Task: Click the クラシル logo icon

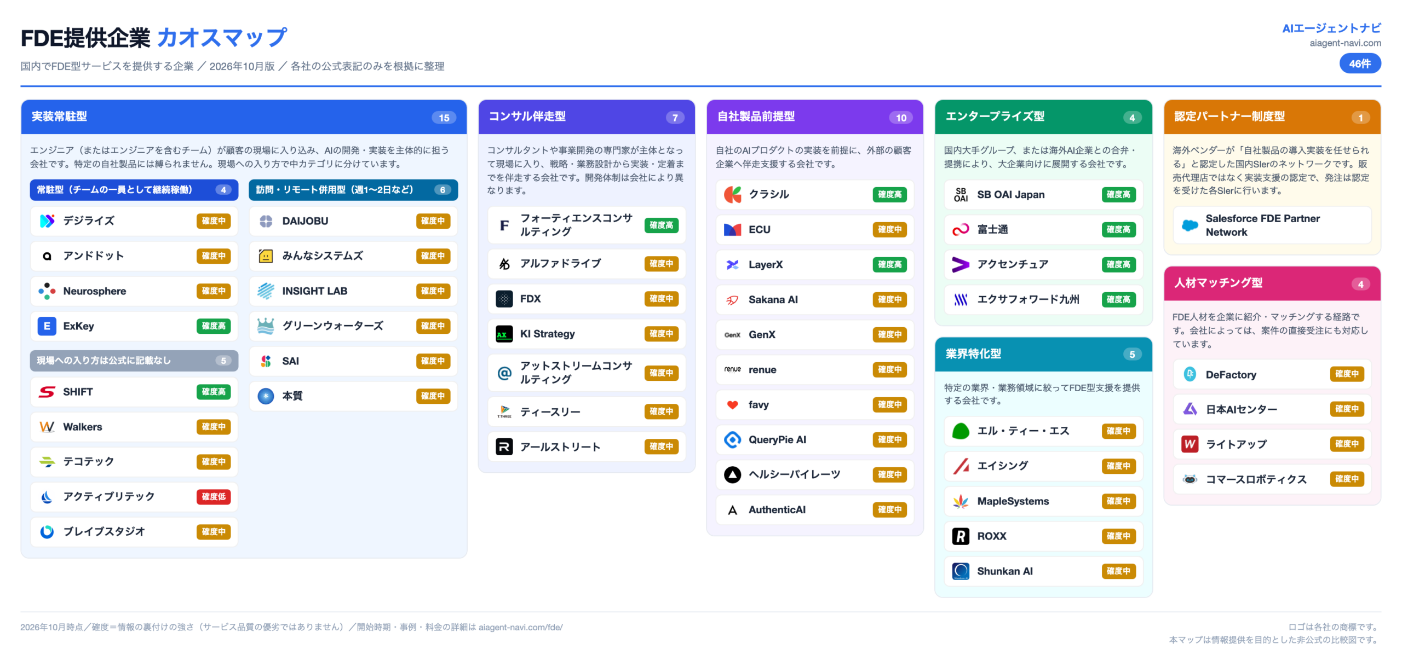Action: coord(733,195)
